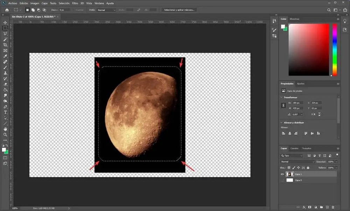Collapse the Transformar section
The width and height of the screenshot is (350, 211).
click(281, 97)
